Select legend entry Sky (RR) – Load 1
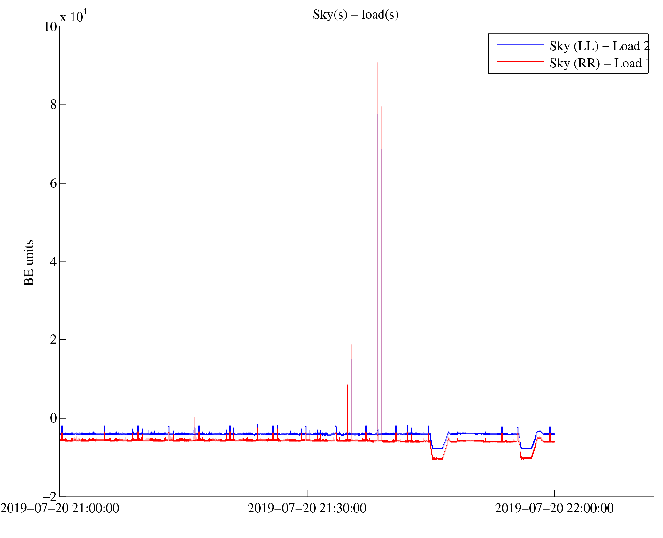The height and width of the screenshot is (538, 663). tap(599, 63)
